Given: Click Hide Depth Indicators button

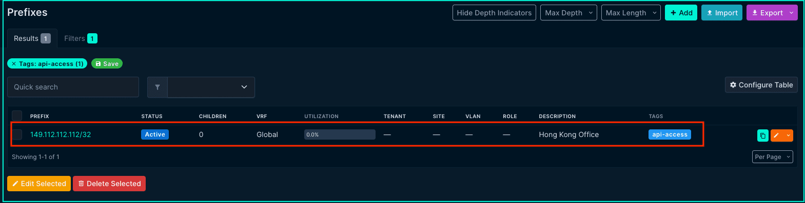Looking at the screenshot, I should point(494,13).
